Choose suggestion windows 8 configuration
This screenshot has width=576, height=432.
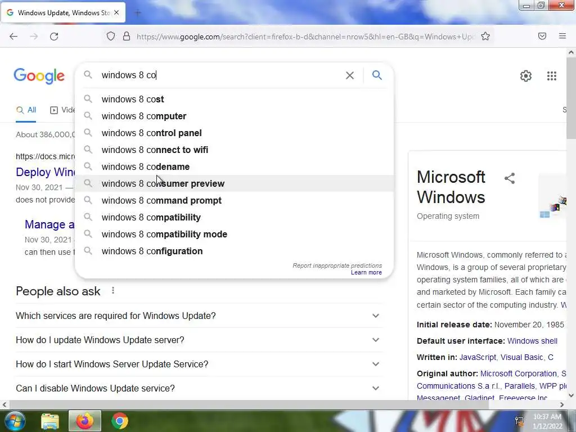[x=234, y=251]
